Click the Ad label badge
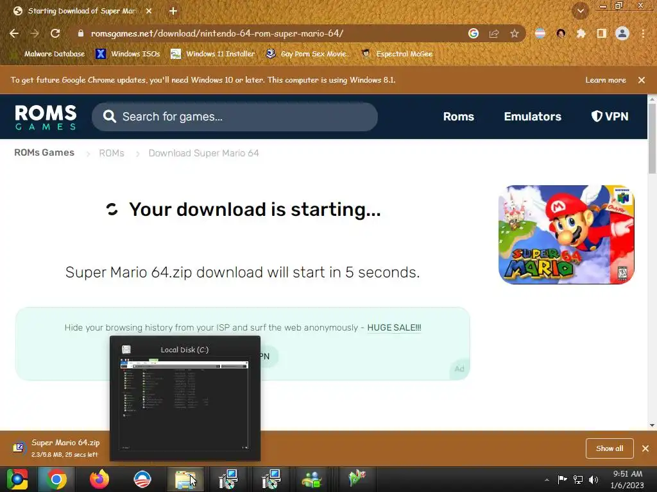657x492 pixels. pyautogui.click(x=459, y=368)
